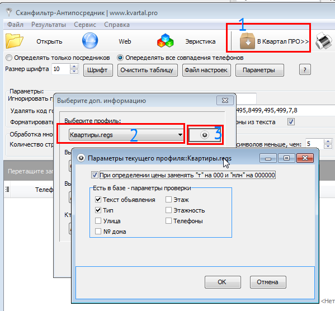Viewport: 335px width, 311px height.
Task: Open profile settings with the gear button
Action: 205,135
